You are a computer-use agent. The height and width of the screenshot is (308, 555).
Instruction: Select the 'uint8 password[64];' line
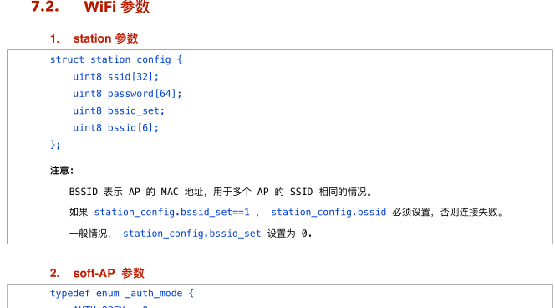pos(127,94)
